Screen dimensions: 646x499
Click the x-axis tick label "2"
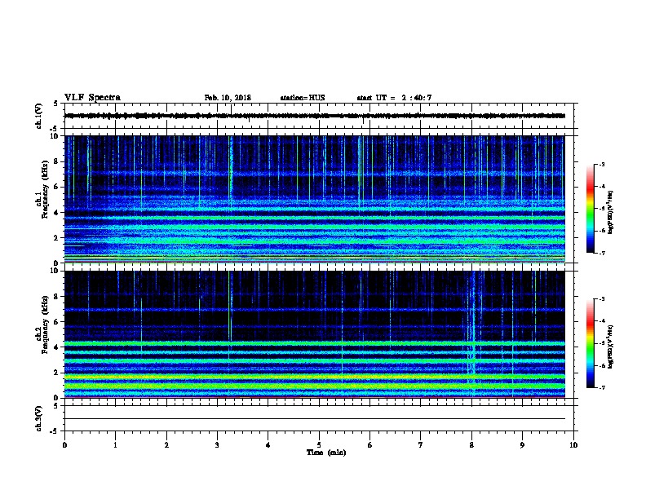[x=166, y=445]
